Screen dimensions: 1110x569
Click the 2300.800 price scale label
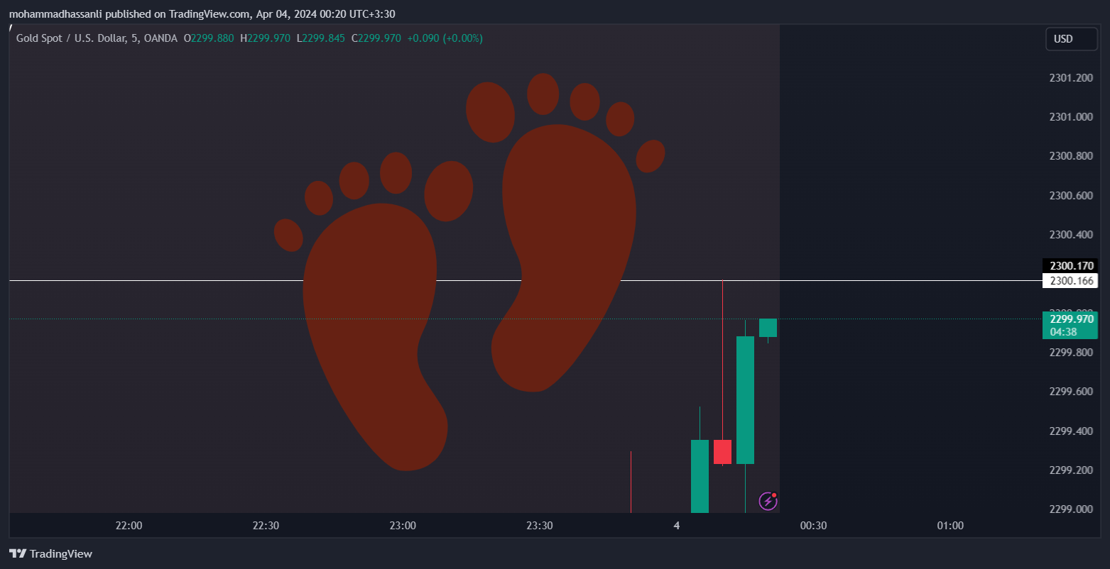tap(1071, 156)
